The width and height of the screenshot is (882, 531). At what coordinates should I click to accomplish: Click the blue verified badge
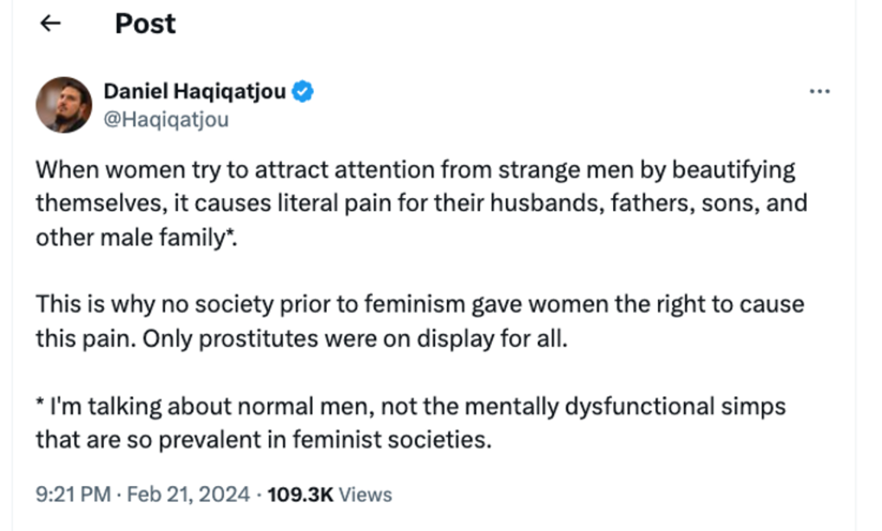[x=302, y=91]
